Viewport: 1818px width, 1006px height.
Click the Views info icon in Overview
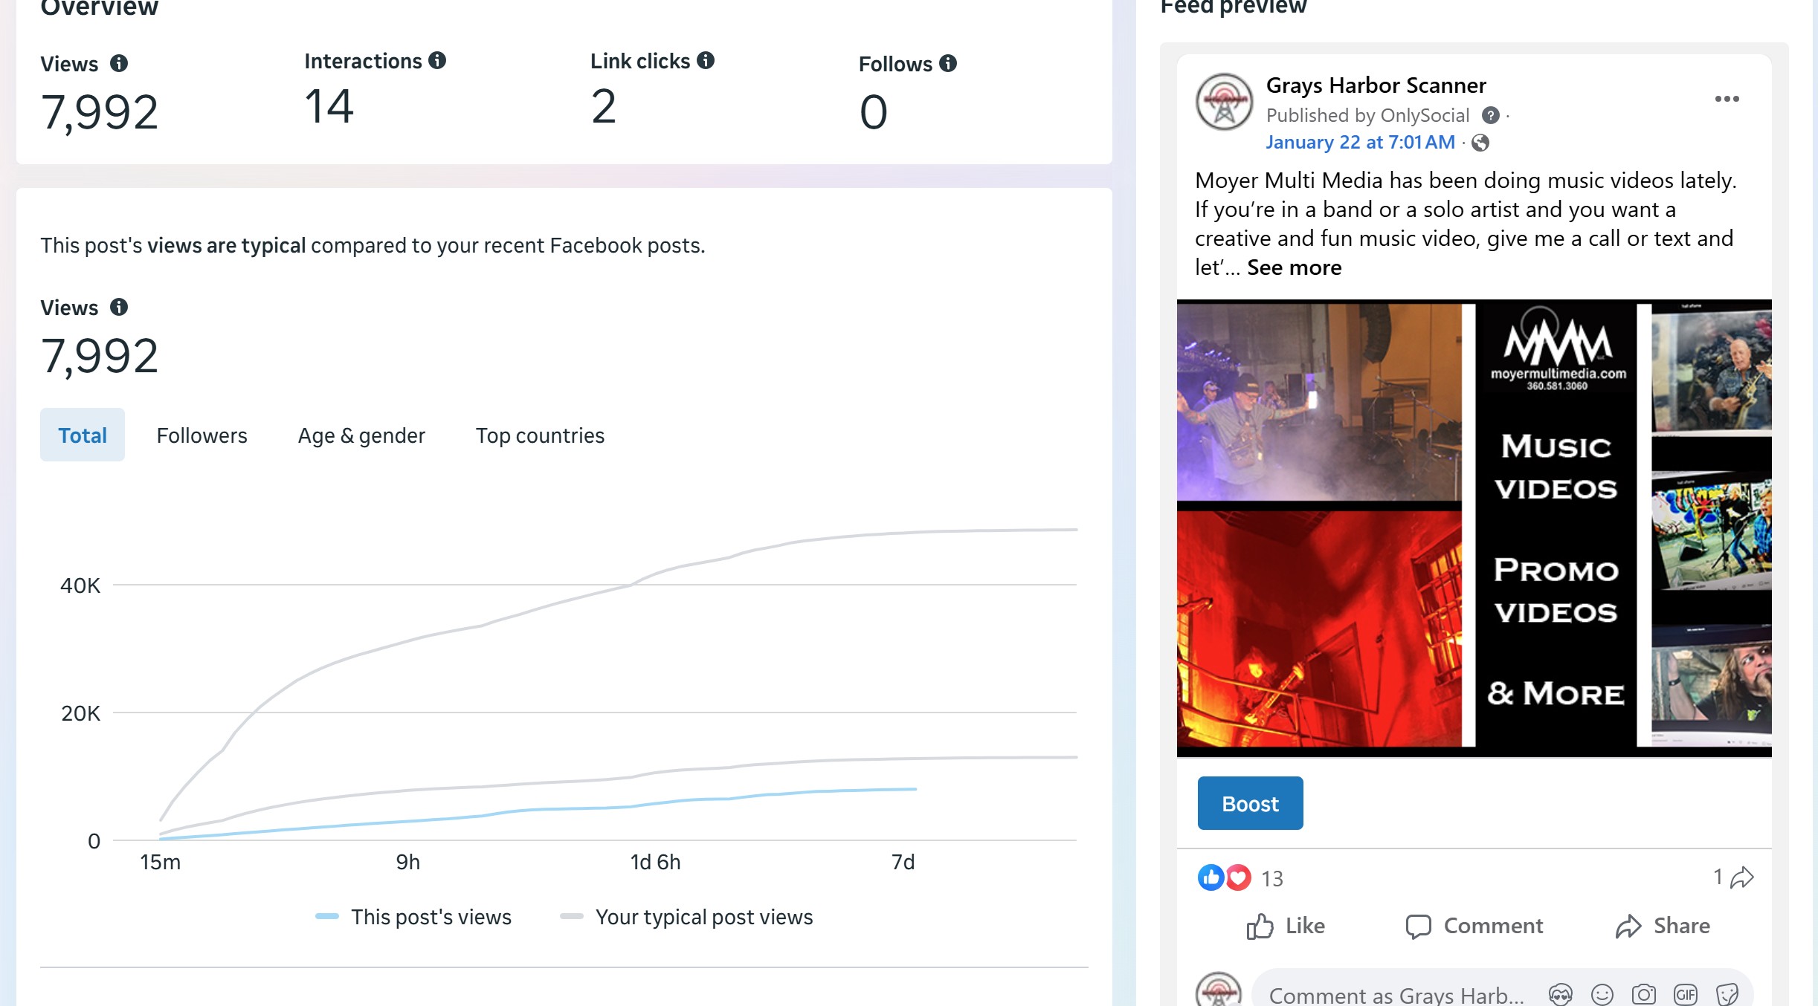[x=119, y=63]
